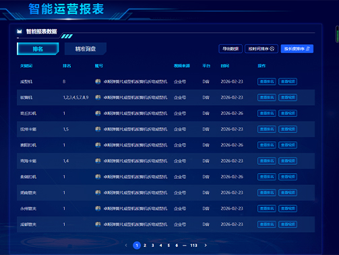Click rank value 1,4
This screenshot has height=255, width=339.
pyautogui.click(x=66, y=161)
